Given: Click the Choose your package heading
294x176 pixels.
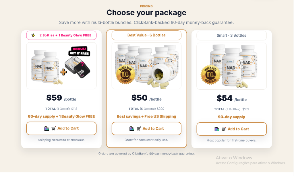Looking at the screenshot, I should coord(146,13).
